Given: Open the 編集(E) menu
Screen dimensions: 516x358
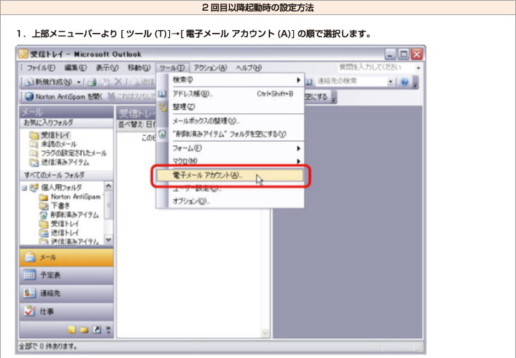Looking at the screenshot, I should point(75,68).
